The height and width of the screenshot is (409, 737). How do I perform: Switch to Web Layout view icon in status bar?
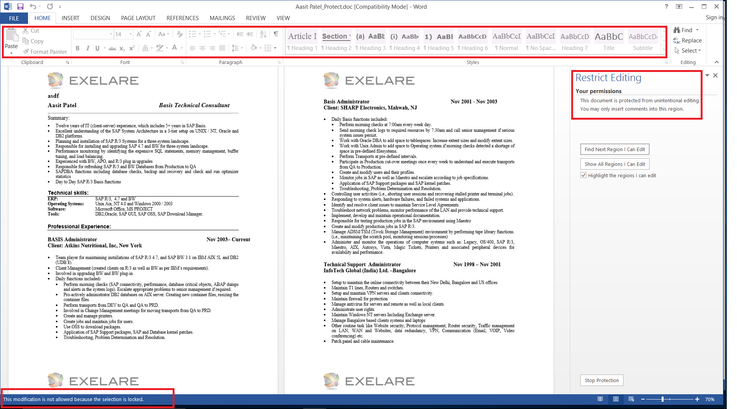631,399
